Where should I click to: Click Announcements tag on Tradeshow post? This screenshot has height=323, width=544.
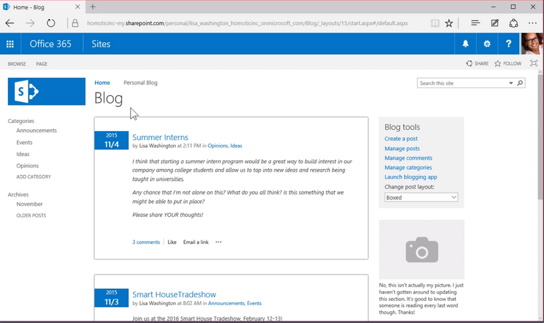226,303
